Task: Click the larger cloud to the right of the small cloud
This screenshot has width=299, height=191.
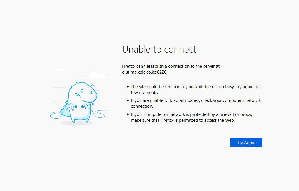Action: pos(97,74)
